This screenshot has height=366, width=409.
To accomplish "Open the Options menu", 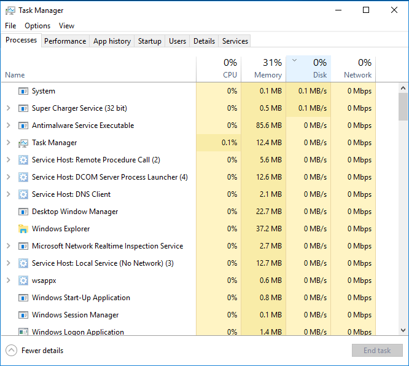I will click(37, 26).
